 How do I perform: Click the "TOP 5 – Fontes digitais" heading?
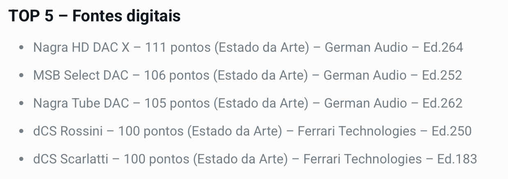pos(94,16)
